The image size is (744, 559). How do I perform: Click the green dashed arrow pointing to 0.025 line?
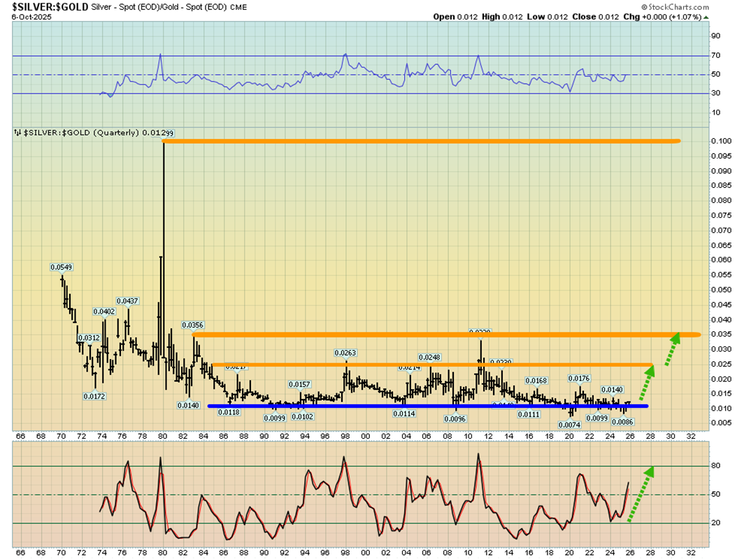click(x=645, y=381)
